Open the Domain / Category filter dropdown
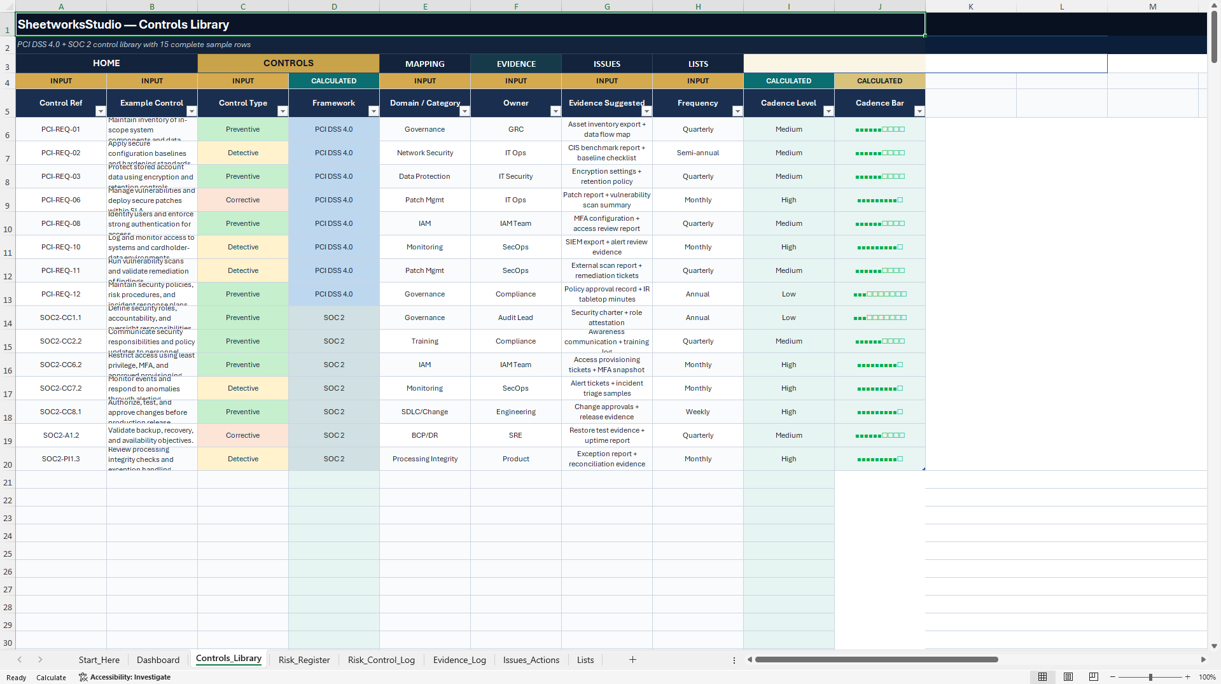This screenshot has width=1221, height=684. pyautogui.click(x=464, y=111)
